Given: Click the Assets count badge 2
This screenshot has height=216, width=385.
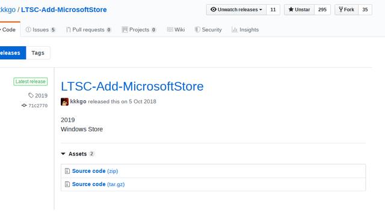Looking at the screenshot, I should (x=91, y=154).
